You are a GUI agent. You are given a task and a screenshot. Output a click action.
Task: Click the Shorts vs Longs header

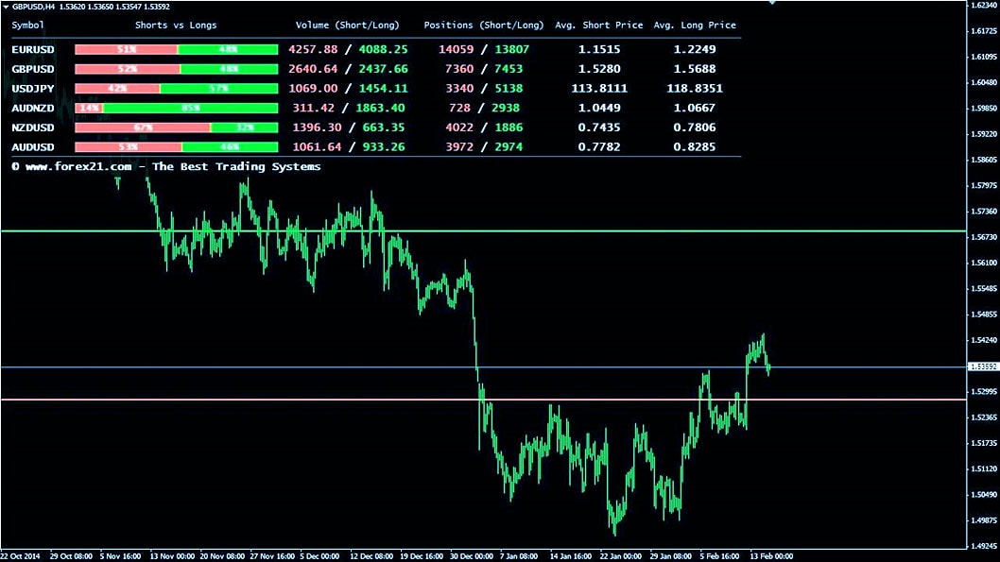point(176,25)
